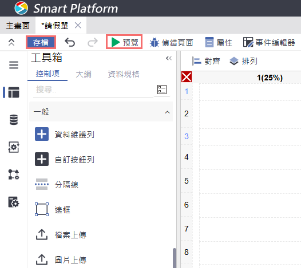
Task: Select the database icon in left sidebar
Action: 14,120
